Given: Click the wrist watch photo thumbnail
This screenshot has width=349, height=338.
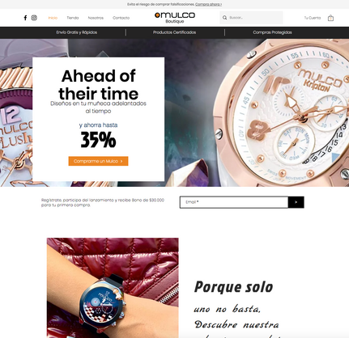Looking at the screenshot, I should 113,288.
